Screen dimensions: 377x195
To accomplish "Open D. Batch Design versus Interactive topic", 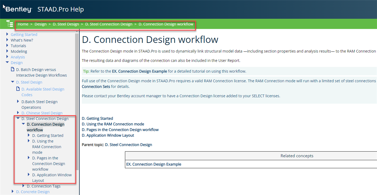I will (x=41, y=72).
